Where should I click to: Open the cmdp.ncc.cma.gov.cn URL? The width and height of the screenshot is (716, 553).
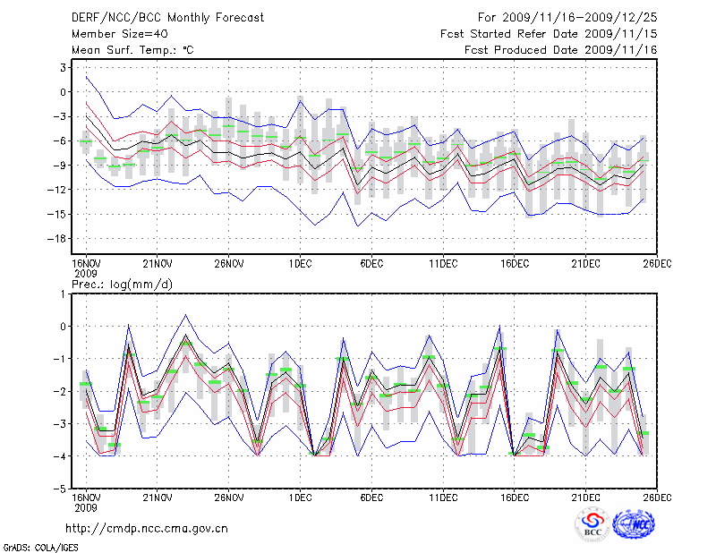147,528
